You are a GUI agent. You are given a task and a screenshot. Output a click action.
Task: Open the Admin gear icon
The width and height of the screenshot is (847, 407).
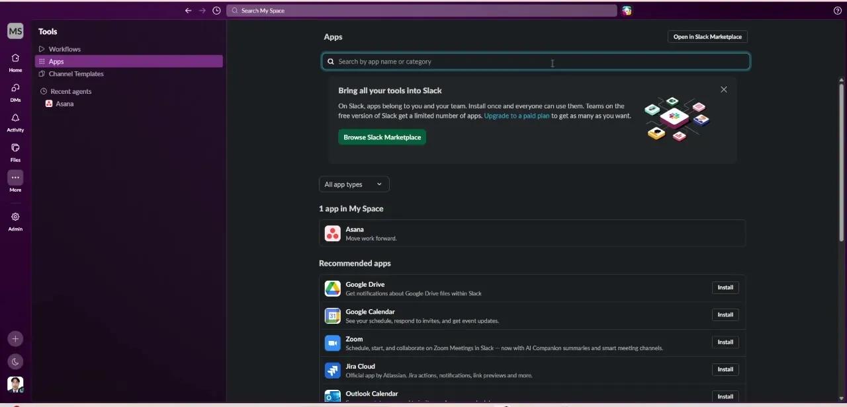(15, 217)
